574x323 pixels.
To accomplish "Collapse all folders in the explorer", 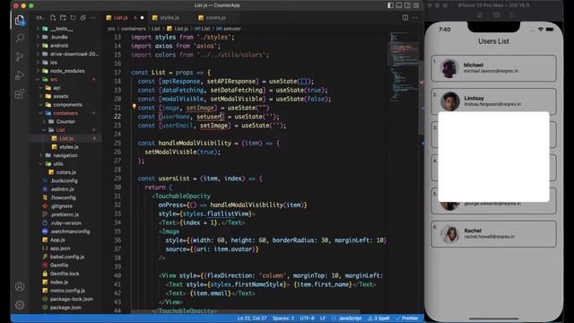I will click(83, 18).
